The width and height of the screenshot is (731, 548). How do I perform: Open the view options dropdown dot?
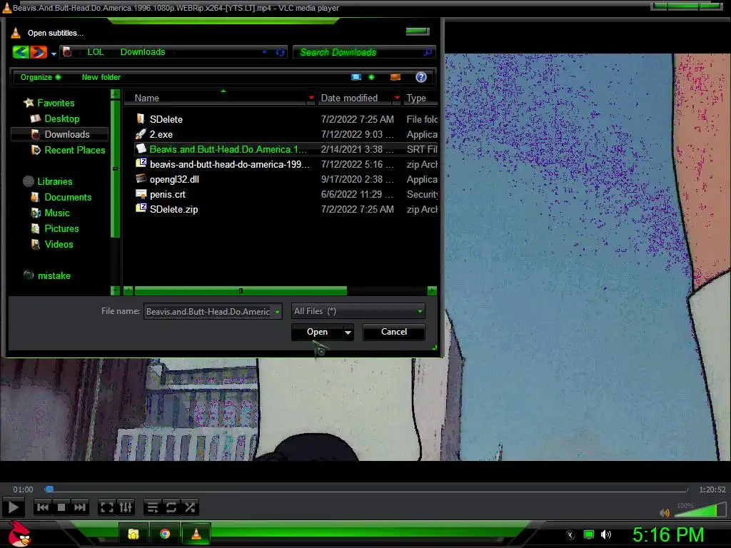371,77
